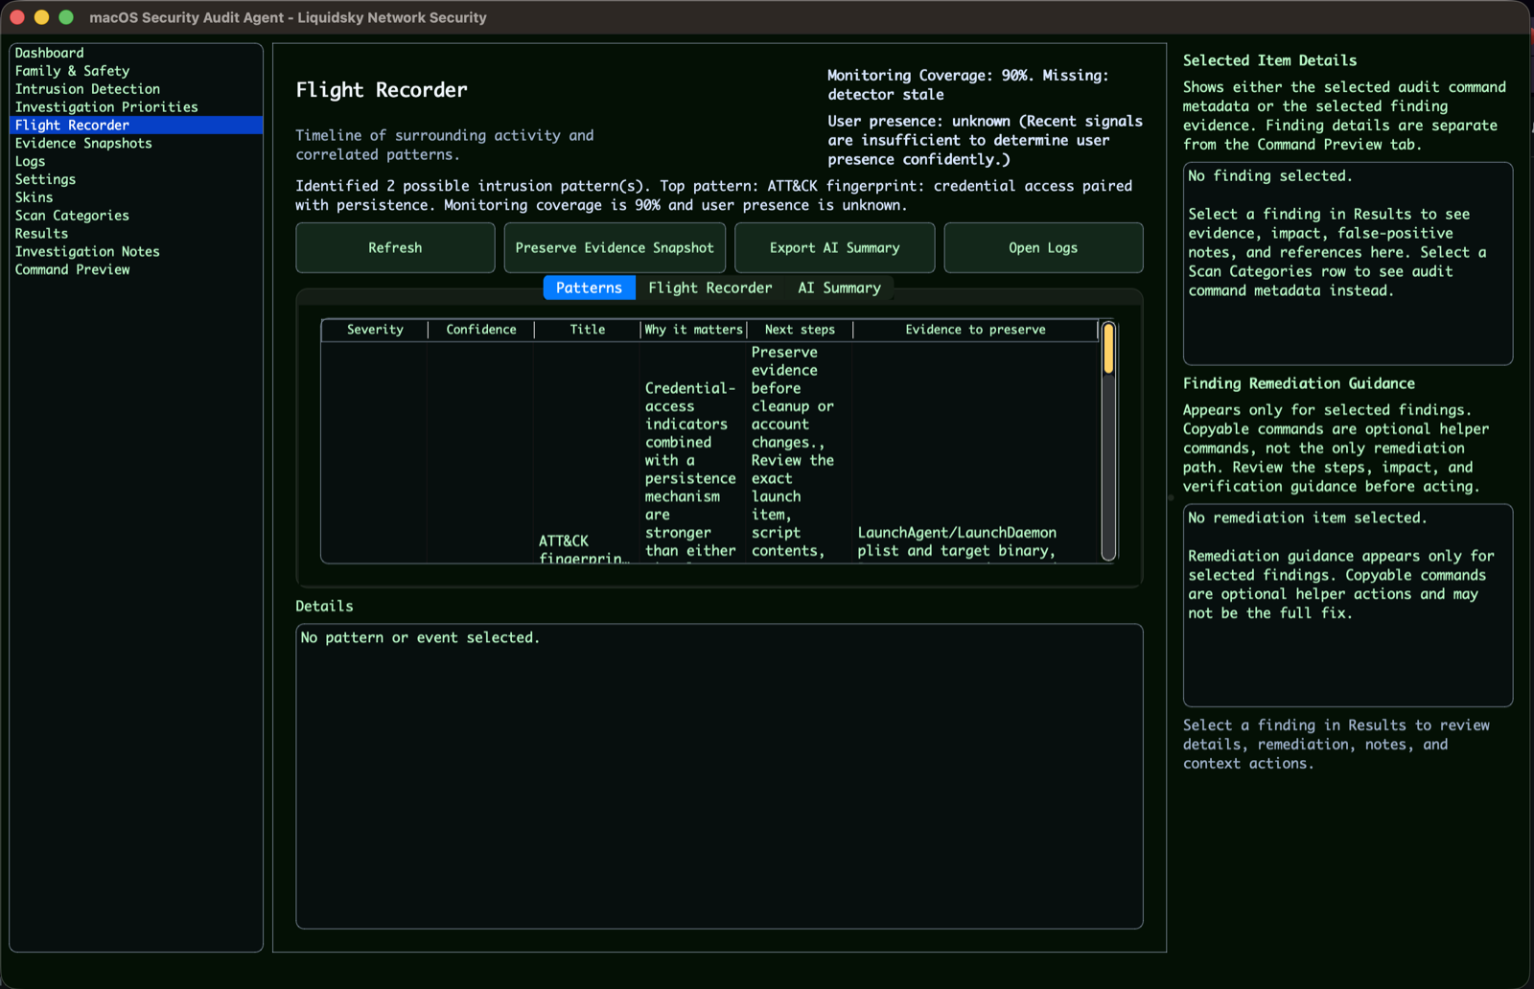Viewport: 1534px width, 989px height.
Task: Select the 'ATT&CK fingerprin…' title cell
Action: [x=584, y=549]
